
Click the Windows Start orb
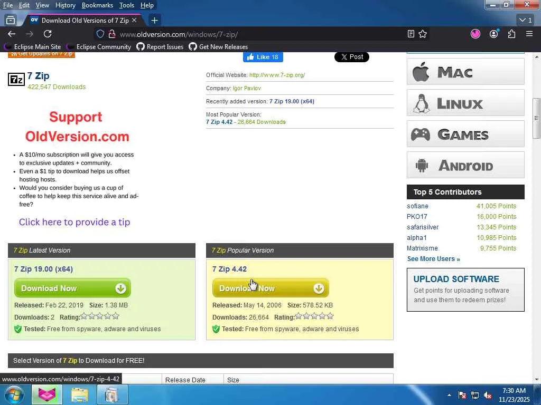tap(14, 394)
